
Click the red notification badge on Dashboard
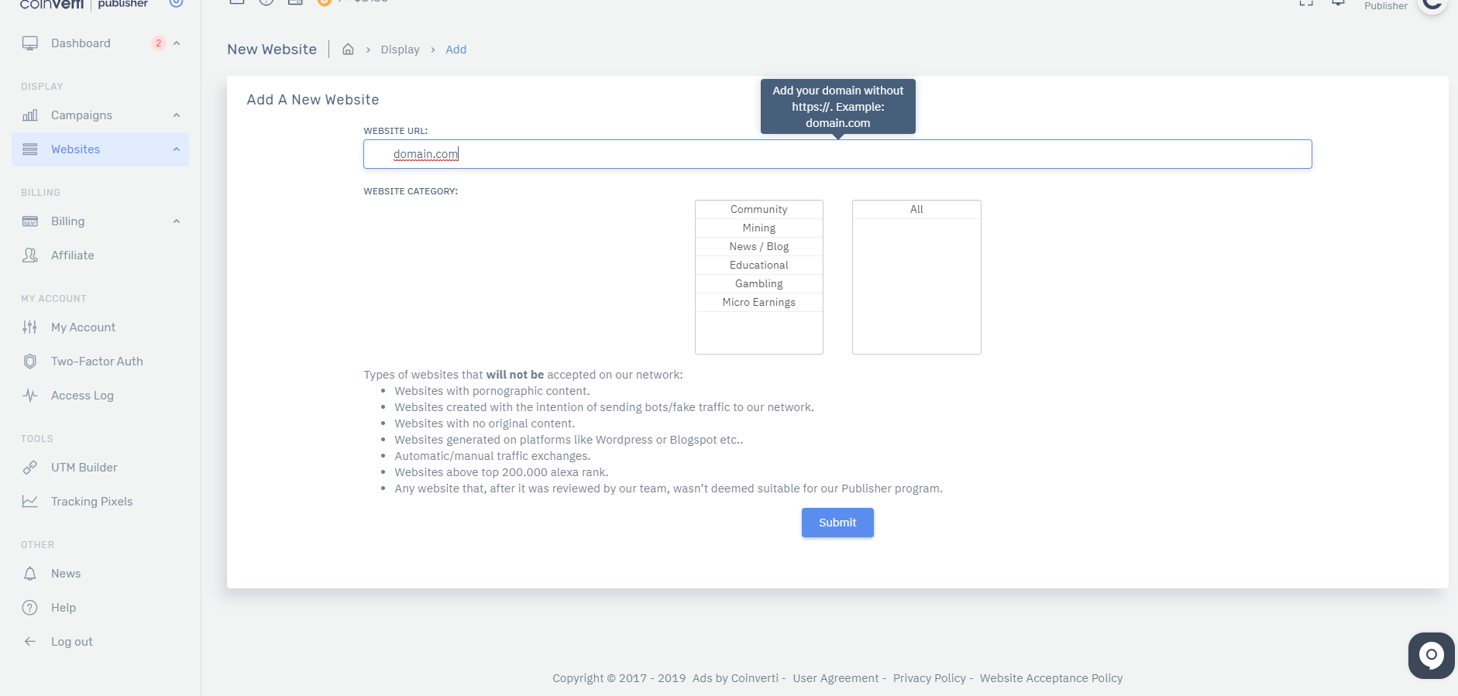[159, 43]
